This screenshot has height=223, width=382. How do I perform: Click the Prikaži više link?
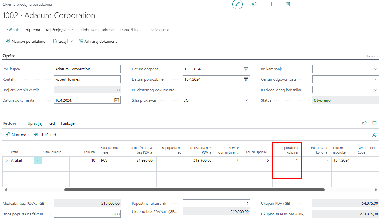371,56
